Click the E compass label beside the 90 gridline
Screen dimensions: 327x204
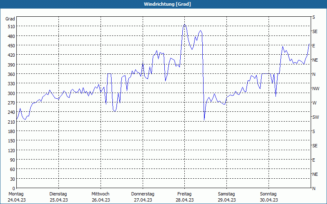(314, 160)
